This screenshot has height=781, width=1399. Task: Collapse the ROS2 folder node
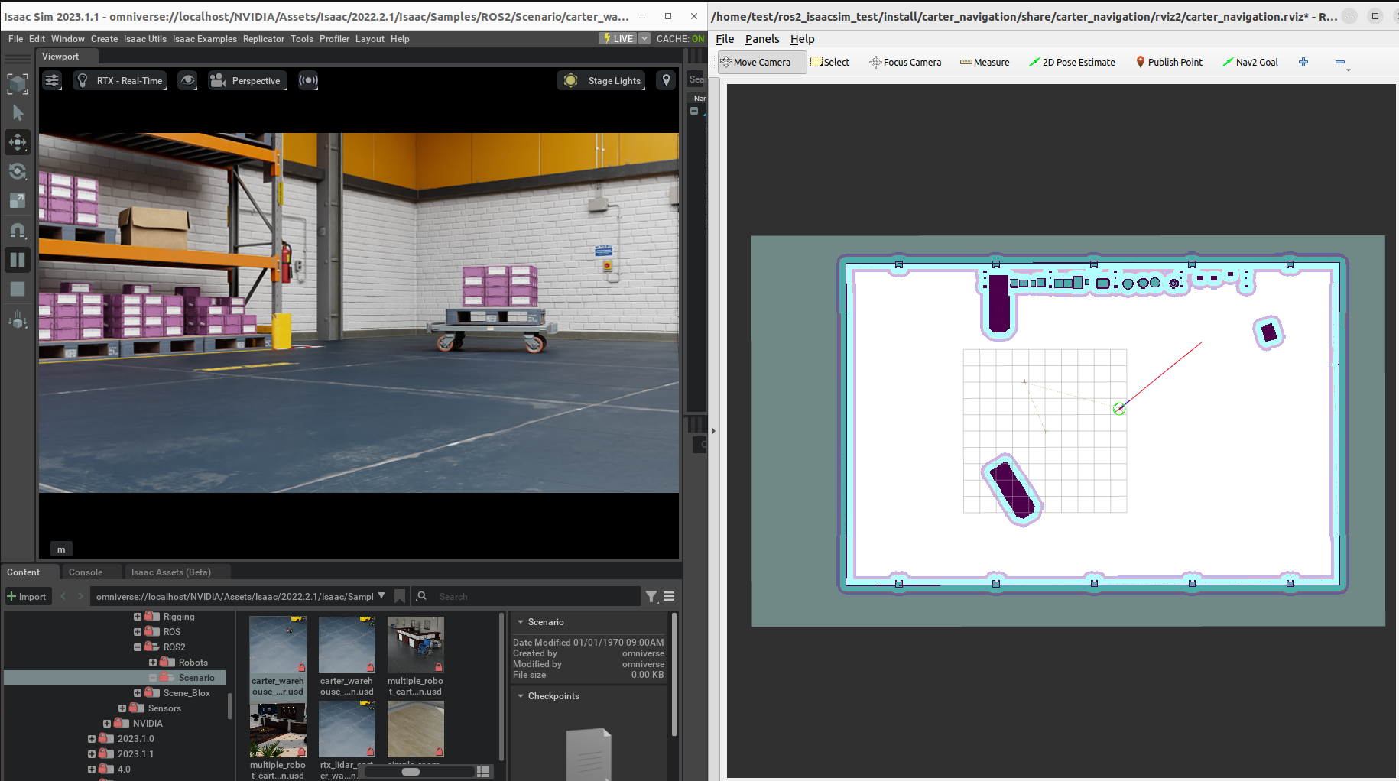coord(138,647)
